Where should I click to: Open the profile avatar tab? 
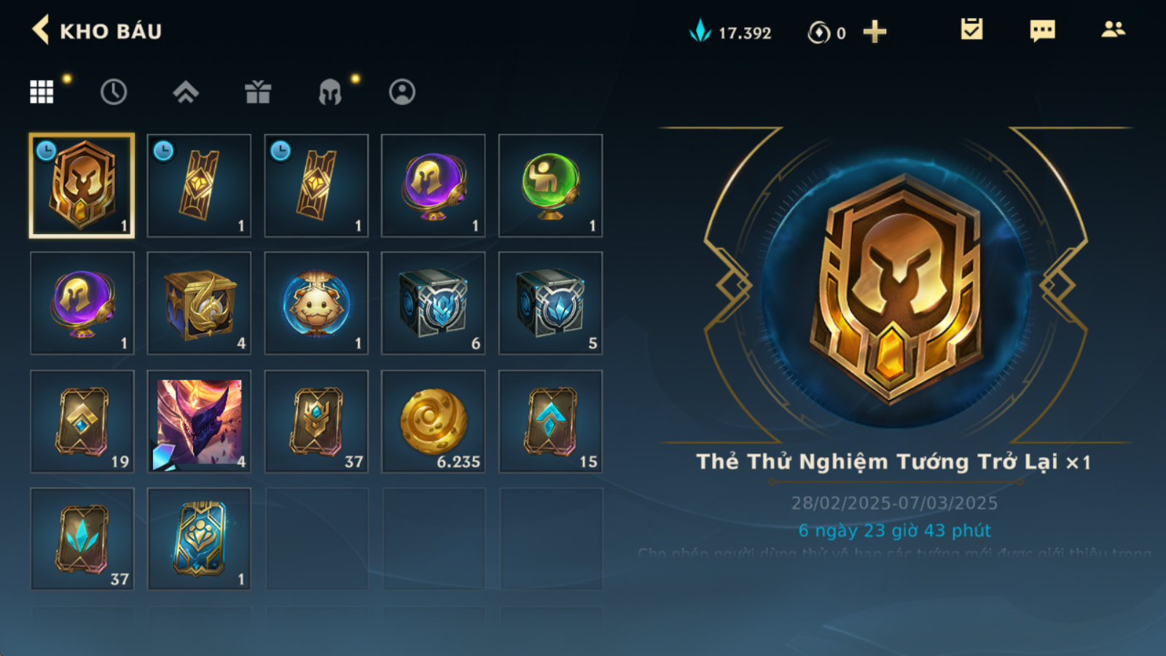click(x=402, y=92)
